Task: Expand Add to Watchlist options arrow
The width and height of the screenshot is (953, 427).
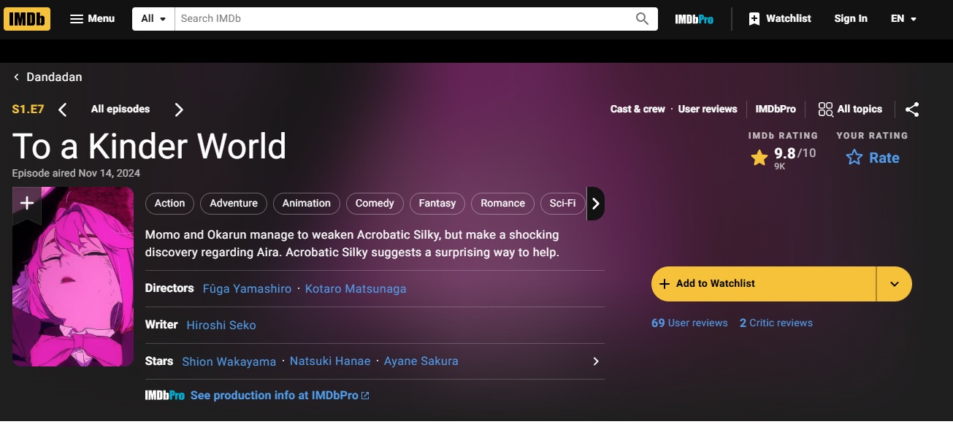Action: click(x=895, y=284)
